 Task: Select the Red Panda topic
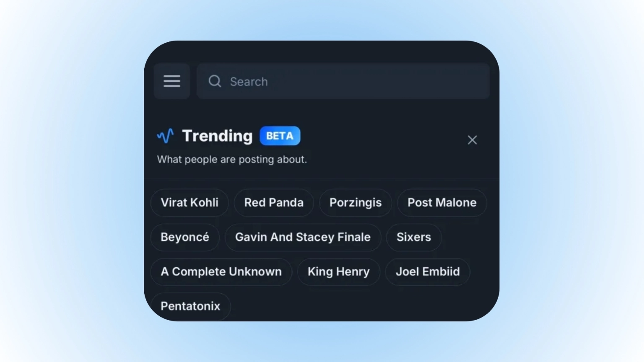274,203
